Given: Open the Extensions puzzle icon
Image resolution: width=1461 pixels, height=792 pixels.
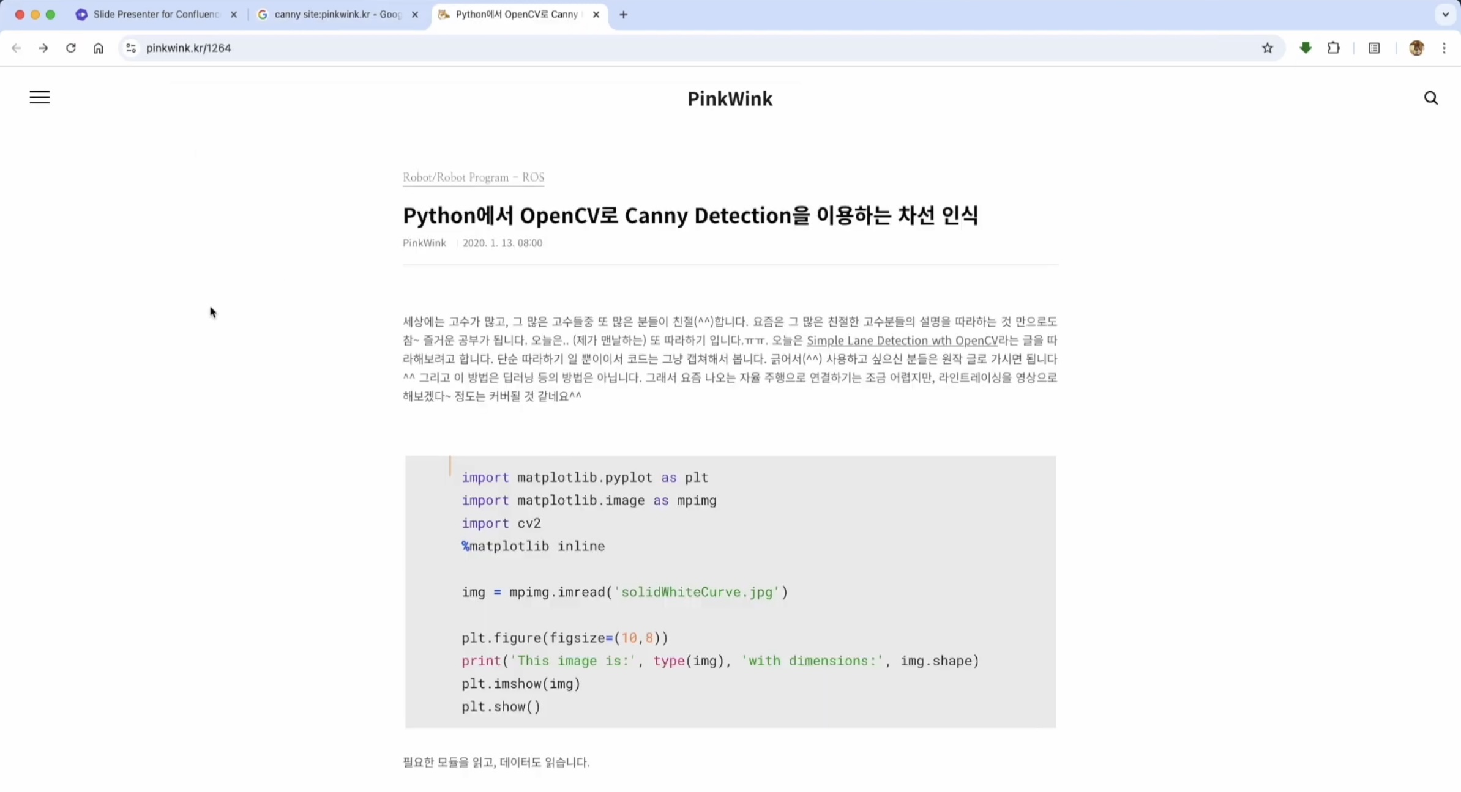Looking at the screenshot, I should (1333, 48).
